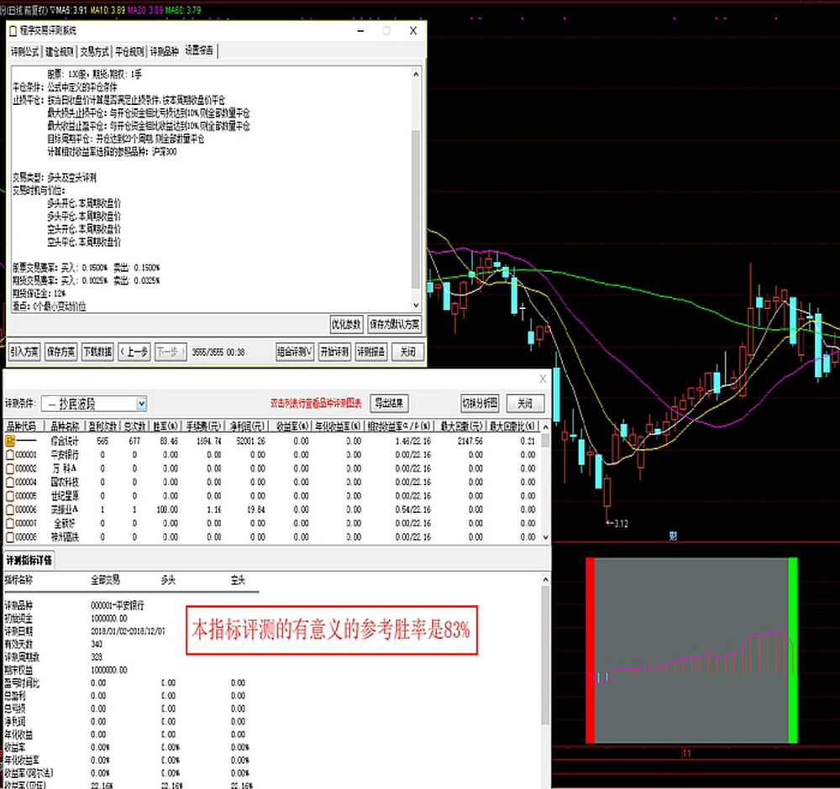Click the 导出结果 button
Screen dimensions: 840x789
click(390, 403)
